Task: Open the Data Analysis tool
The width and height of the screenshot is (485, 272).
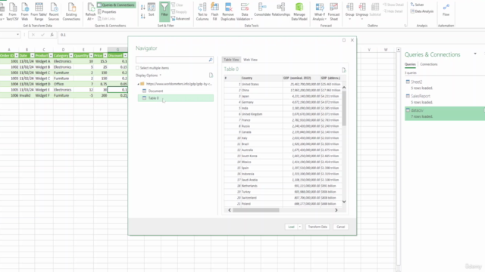Action: (422, 11)
